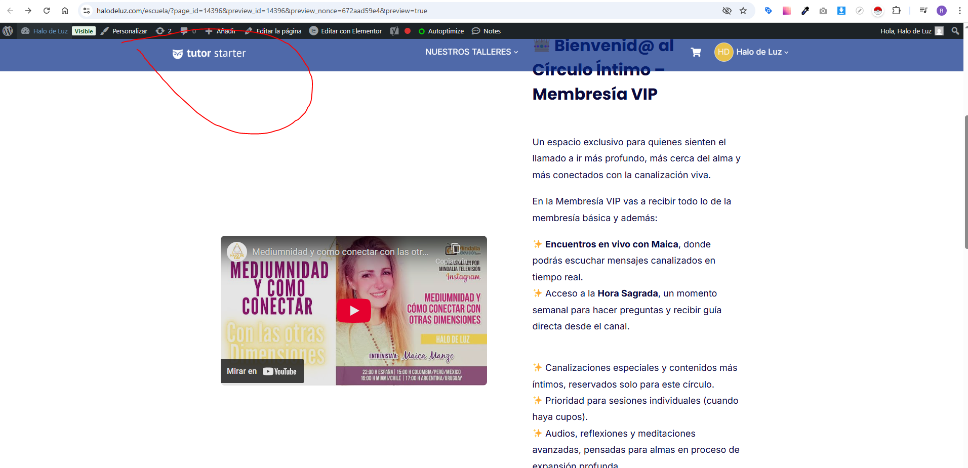Viewport: 968px width, 468px height.
Task: Click the halodeluz.com URL address field
Action: pyautogui.click(x=262, y=11)
